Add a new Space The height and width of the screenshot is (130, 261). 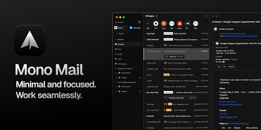pyautogui.click(x=121, y=34)
